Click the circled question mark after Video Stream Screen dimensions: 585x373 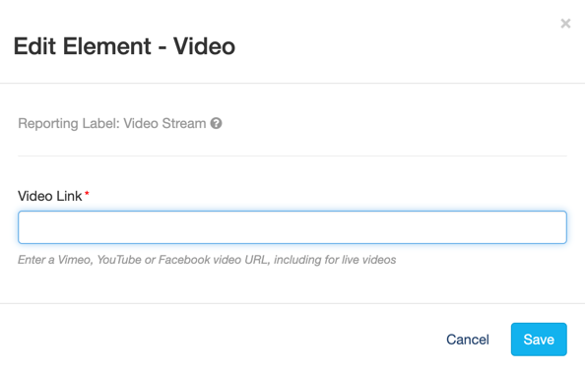coord(216,123)
